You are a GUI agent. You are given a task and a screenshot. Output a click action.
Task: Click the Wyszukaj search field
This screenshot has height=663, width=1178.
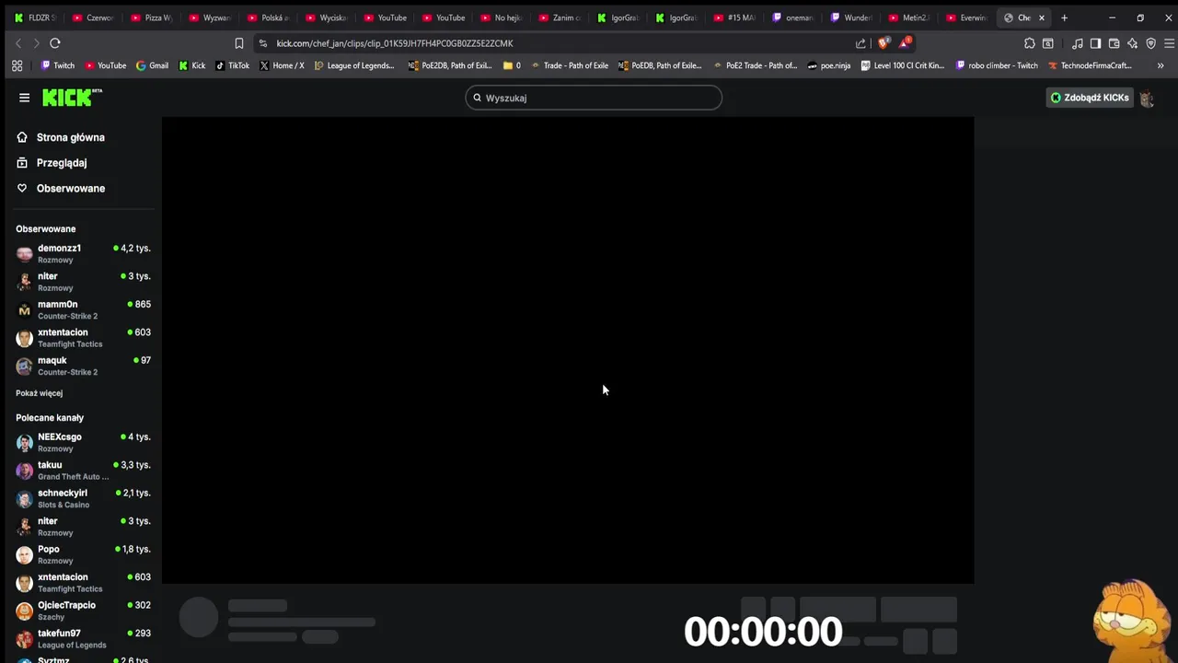point(594,98)
